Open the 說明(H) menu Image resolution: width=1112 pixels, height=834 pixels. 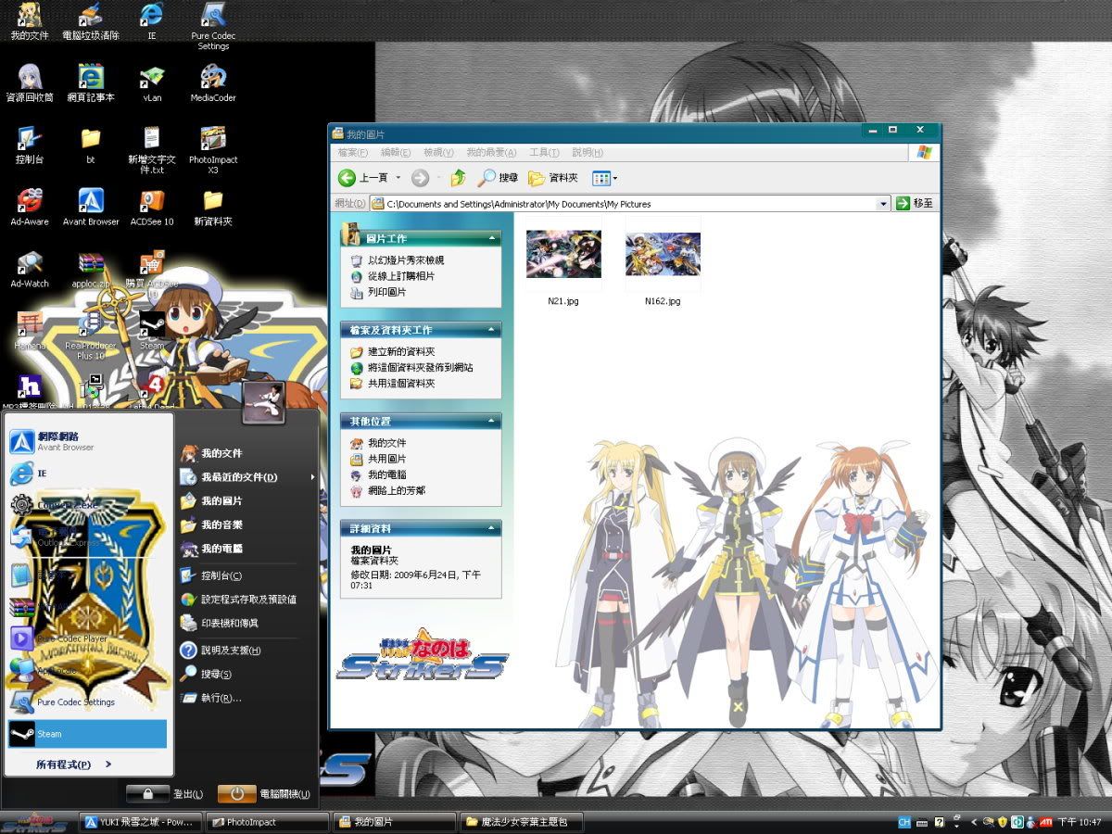(x=588, y=152)
